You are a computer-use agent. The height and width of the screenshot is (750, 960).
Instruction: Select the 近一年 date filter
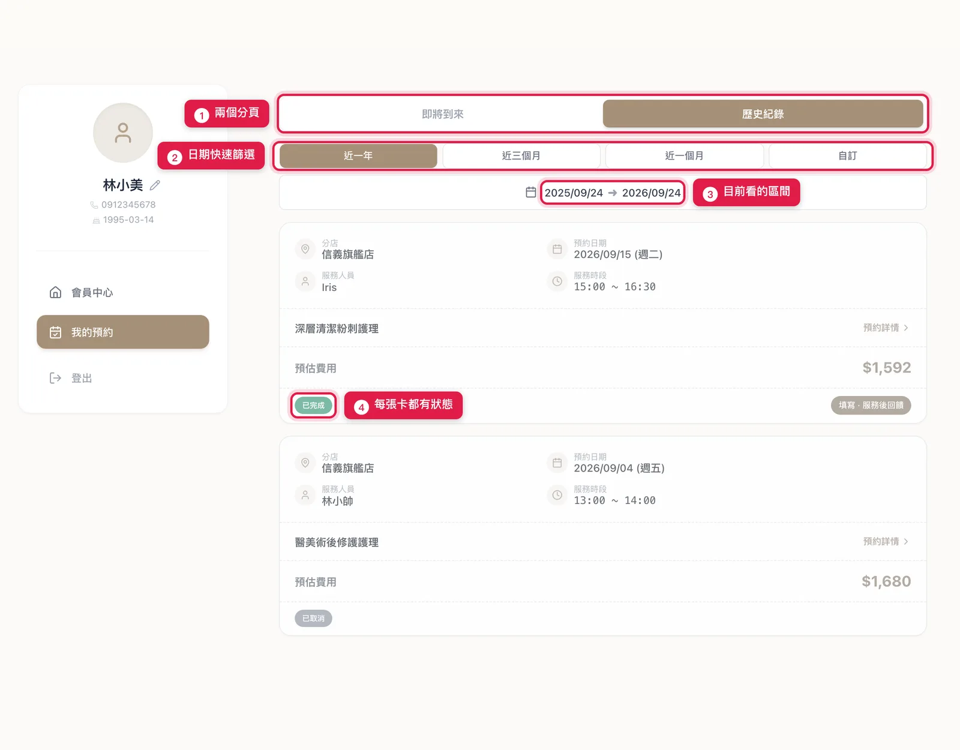click(358, 156)
